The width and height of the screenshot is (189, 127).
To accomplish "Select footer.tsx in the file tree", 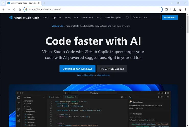I will tap(31, 117).
